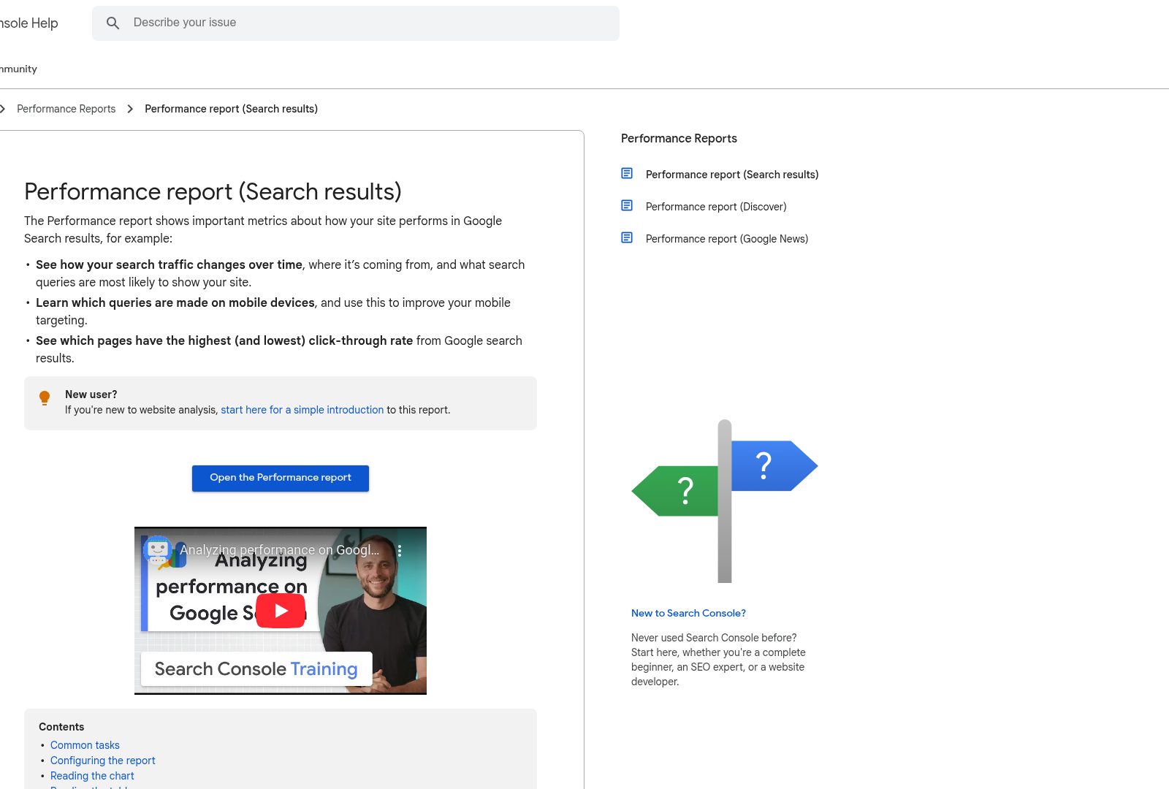
Task: Click the article icon beside 'Performance report (Search results)'
Action: tap(627, 173)
